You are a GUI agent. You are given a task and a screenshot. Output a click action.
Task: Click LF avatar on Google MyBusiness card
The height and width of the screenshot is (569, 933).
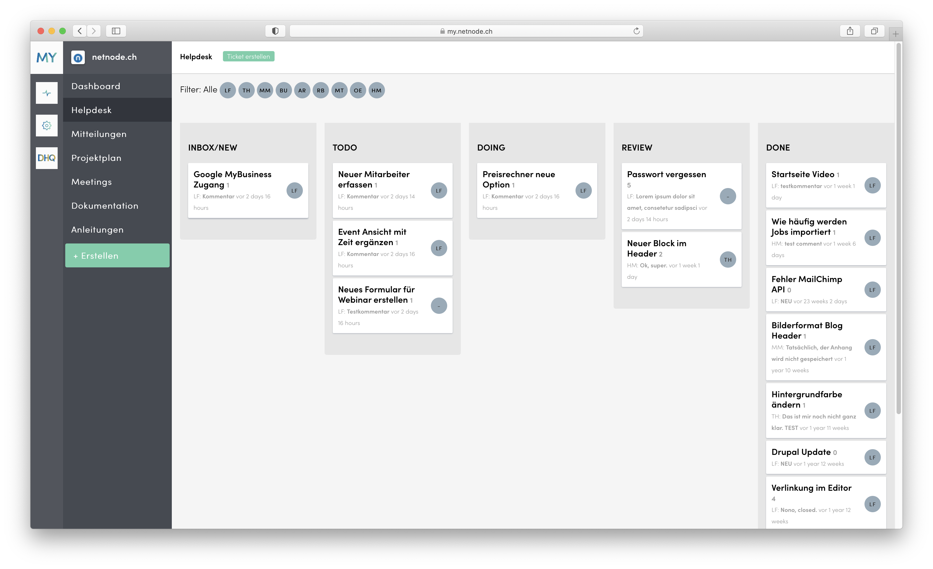pyautogui.click(x=294, y=190)
